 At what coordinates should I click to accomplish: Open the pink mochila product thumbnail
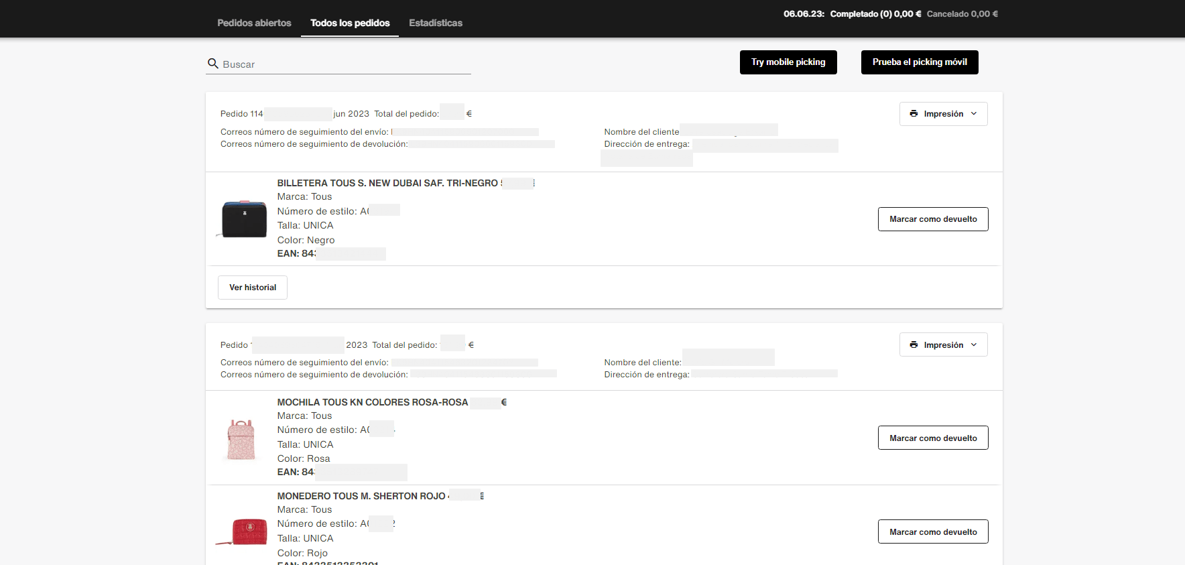pos(241,440)
